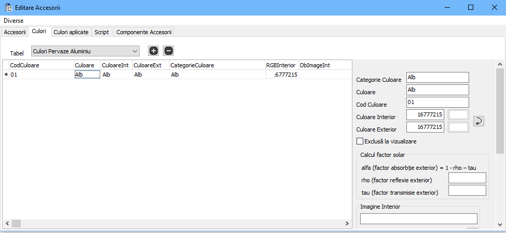The width and height of the screenshot is (506, 233).
Task: Open the Script tab
Action: (102, 32)
